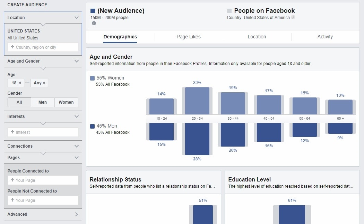Click the blue New Audience color square
This screenshot has height=224, width=364.
[x=92, y=10]
